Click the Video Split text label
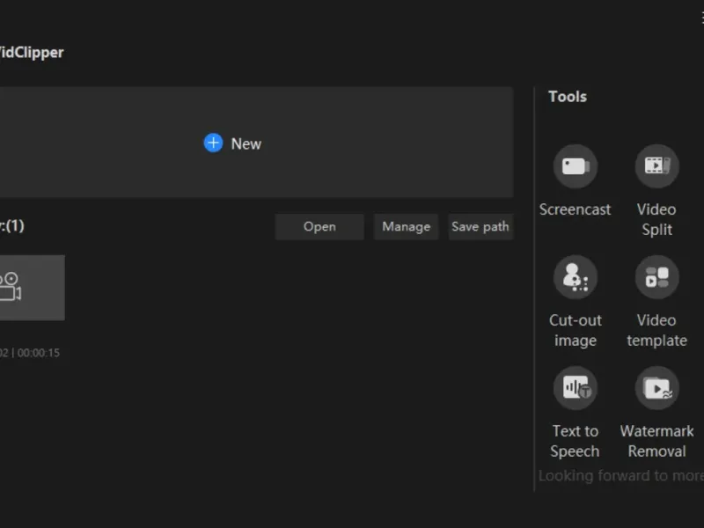Image resolution: width=704 pixels, height=528 pixels. pos(656,219)
